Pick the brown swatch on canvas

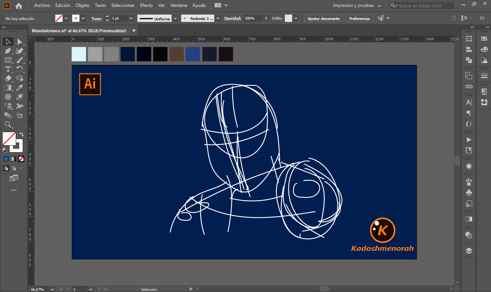click(177, 54)
